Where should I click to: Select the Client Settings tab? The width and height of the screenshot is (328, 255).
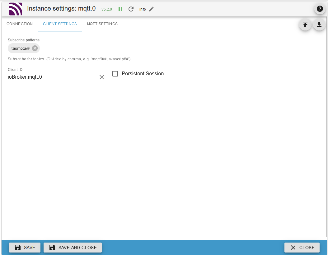point(60,24)
